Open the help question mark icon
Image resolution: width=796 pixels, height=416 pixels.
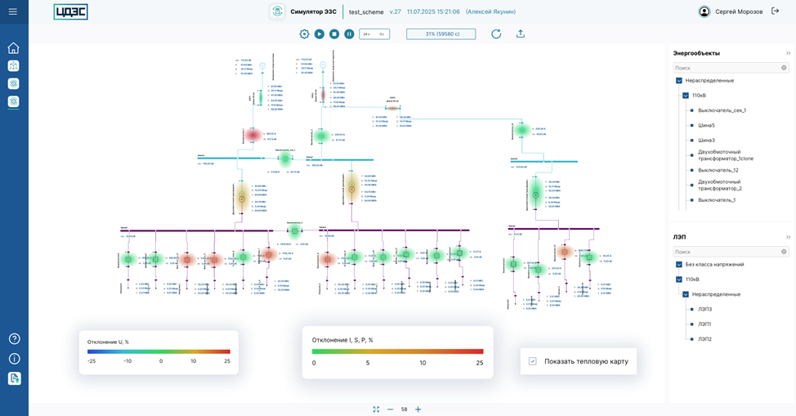click(14, 339)
